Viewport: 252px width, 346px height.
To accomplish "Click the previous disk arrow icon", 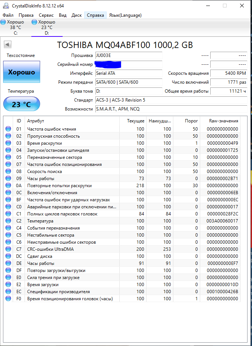I will [7, 45].
